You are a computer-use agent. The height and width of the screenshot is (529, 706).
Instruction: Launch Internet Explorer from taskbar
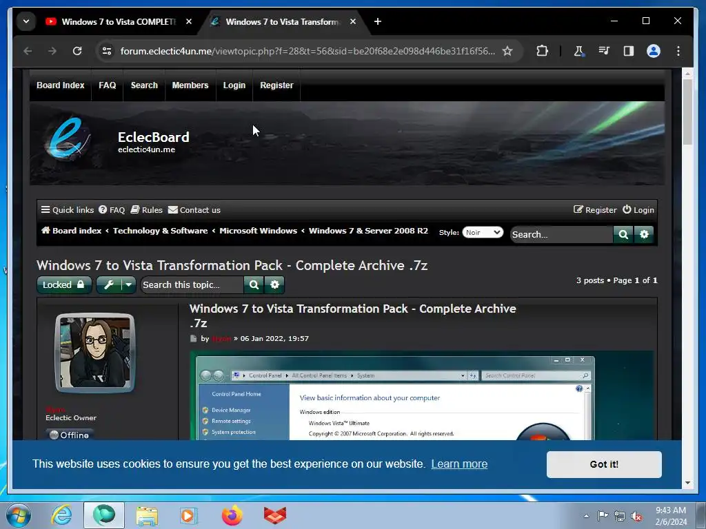pyautogui.click(x=61, y=515)
